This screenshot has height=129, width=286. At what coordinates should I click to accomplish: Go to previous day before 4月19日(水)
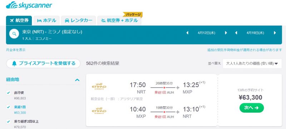pos(236,33)
